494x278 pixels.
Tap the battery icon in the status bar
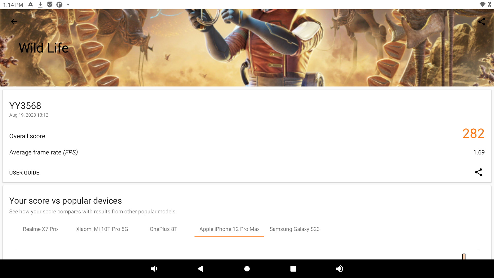click(489, 4)
